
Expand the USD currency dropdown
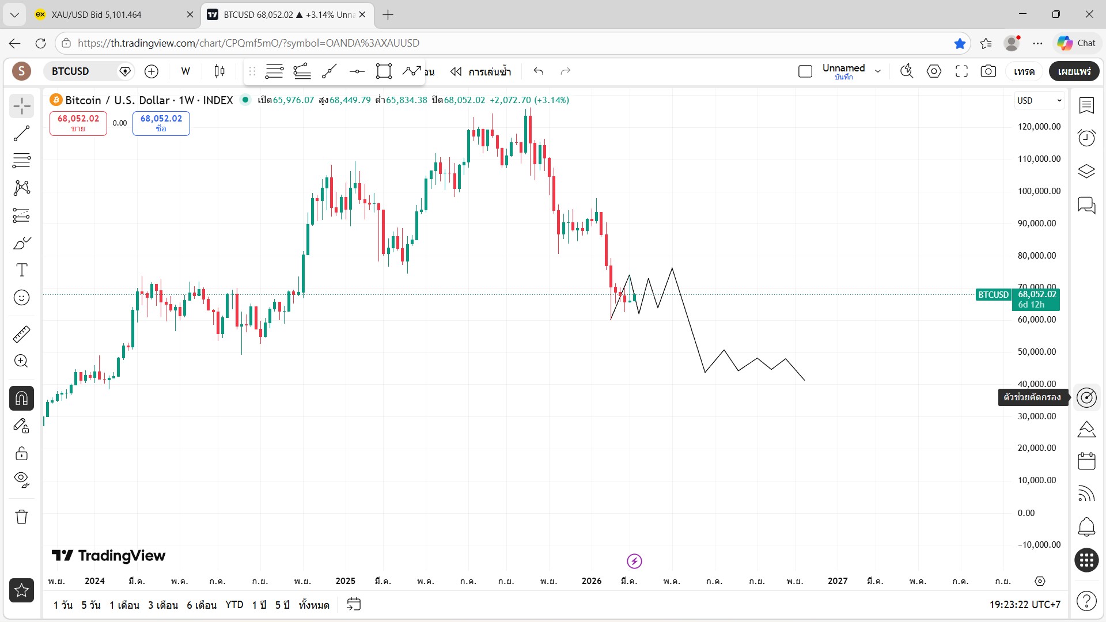tap(1039, 100)
